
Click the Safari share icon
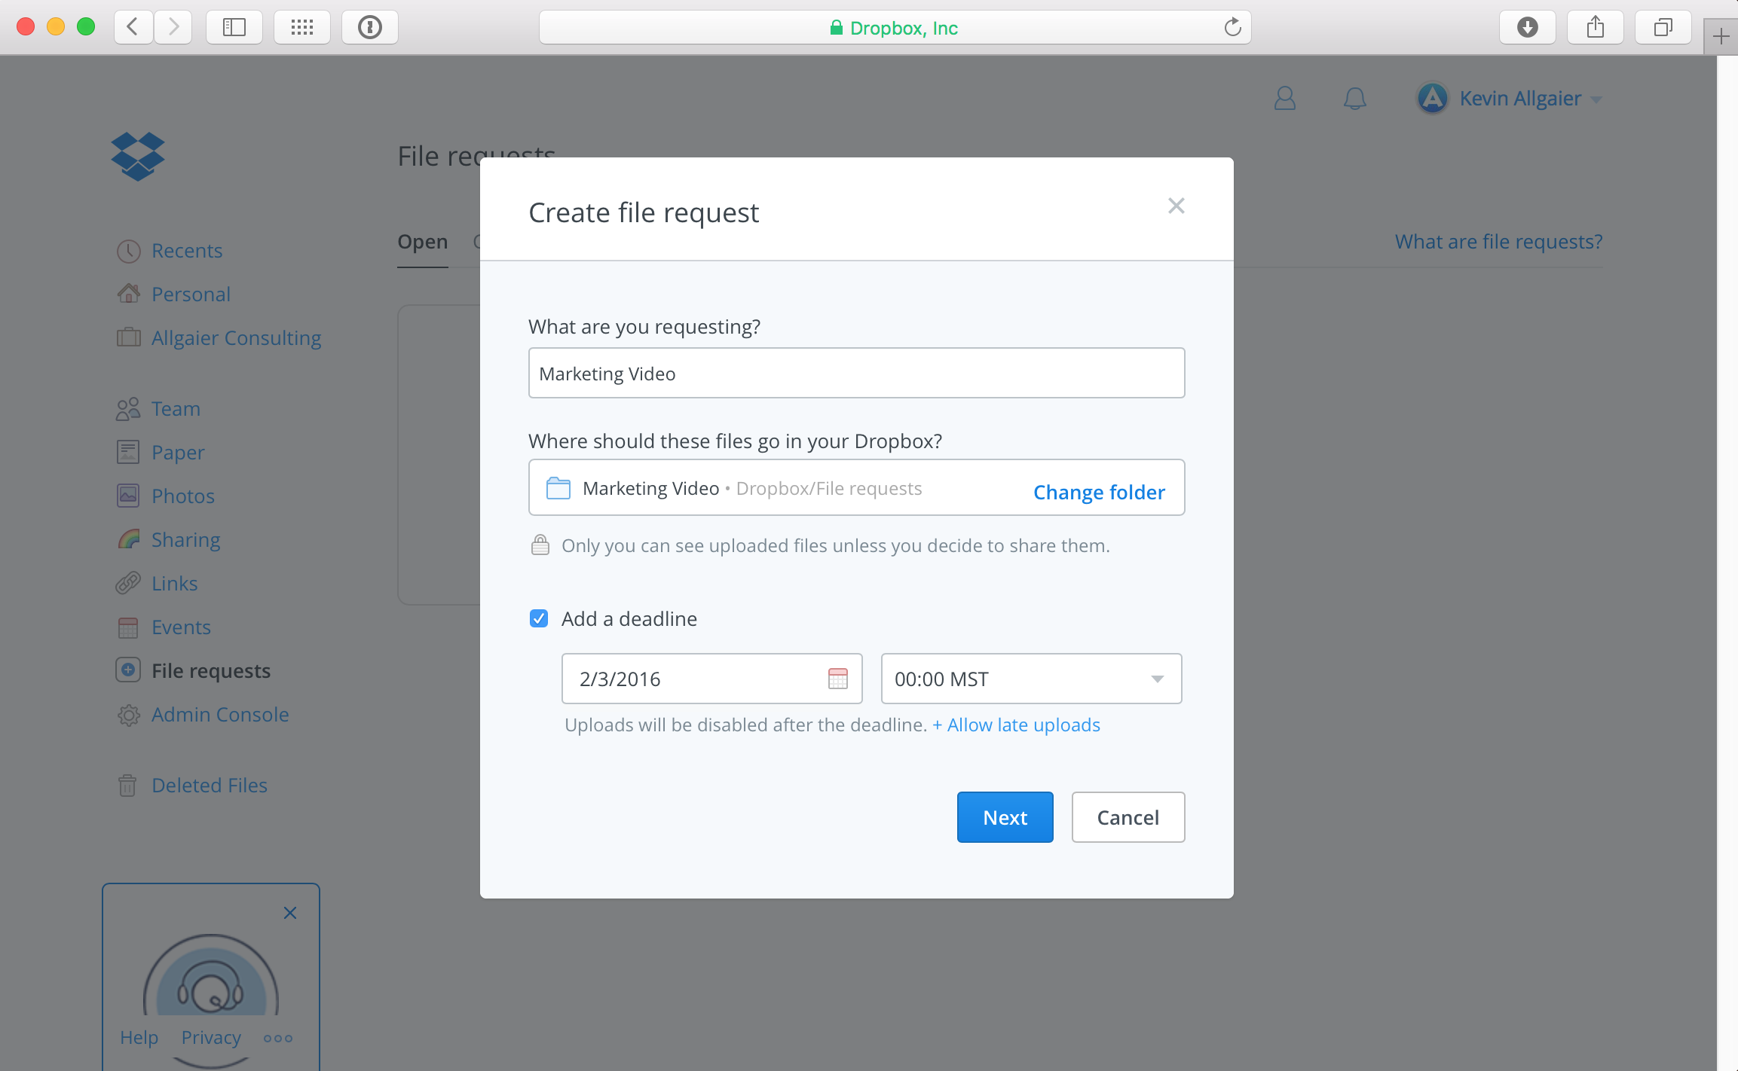(1595, 28)
